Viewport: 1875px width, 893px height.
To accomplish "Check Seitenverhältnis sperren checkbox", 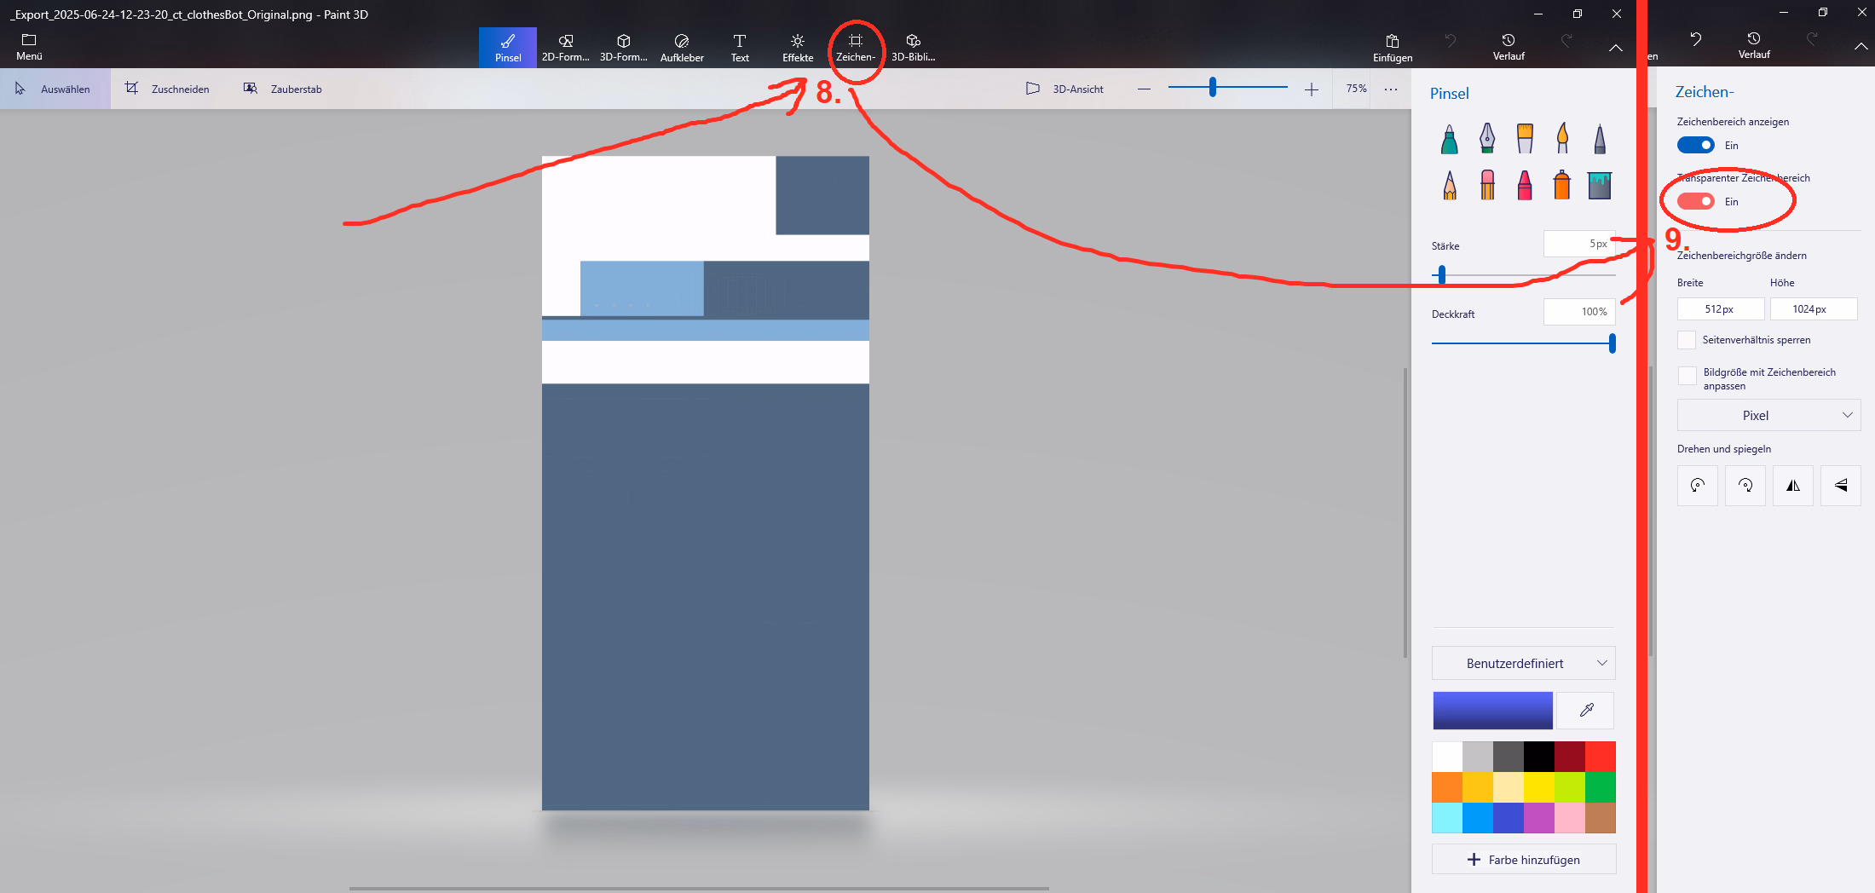I will [x=1687, y=340].
